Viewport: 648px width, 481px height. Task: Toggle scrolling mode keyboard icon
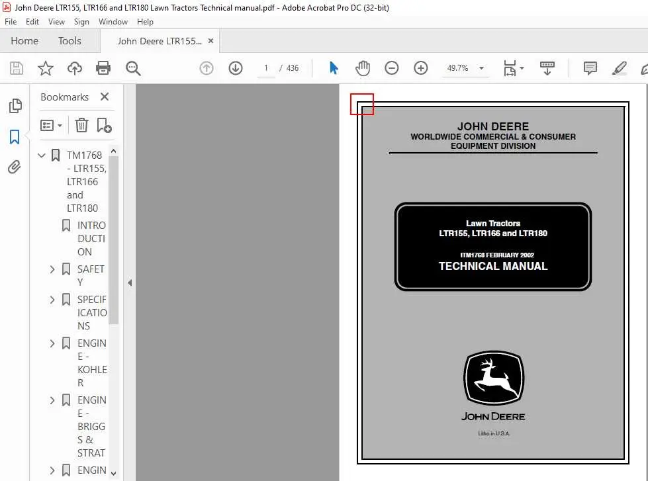coord(547,67)
